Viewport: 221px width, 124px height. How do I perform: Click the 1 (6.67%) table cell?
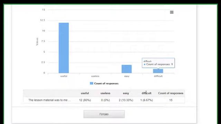(146, 100)
